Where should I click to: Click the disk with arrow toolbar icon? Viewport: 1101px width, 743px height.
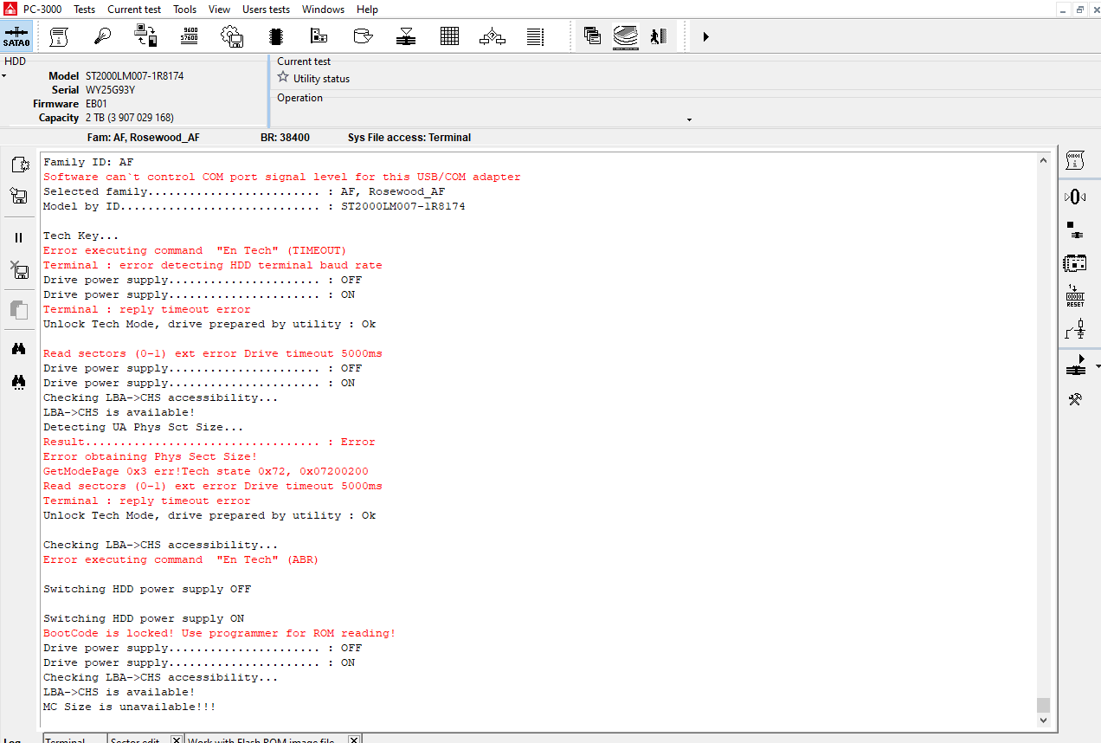pos(364,36)
